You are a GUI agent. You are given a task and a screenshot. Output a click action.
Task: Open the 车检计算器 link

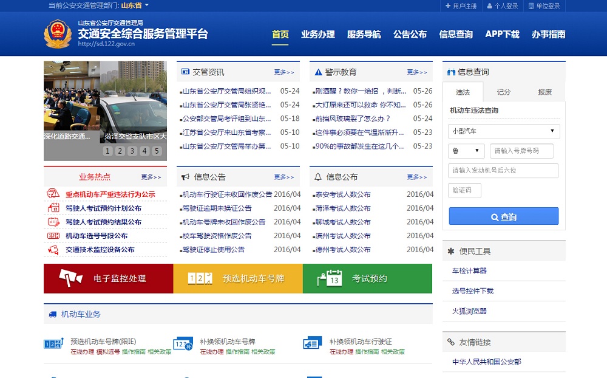click(x=469, y=271)
